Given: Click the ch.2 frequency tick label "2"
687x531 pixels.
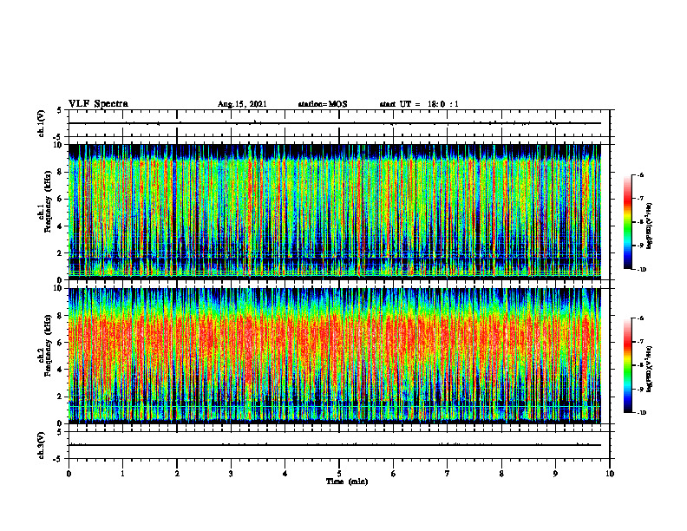Looking at the screenshot, I should point(60,397).
